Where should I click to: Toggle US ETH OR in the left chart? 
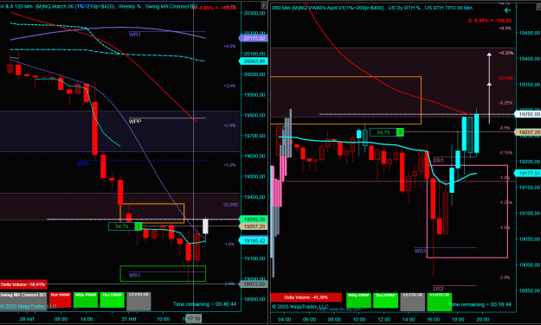(x=138, y=301)
